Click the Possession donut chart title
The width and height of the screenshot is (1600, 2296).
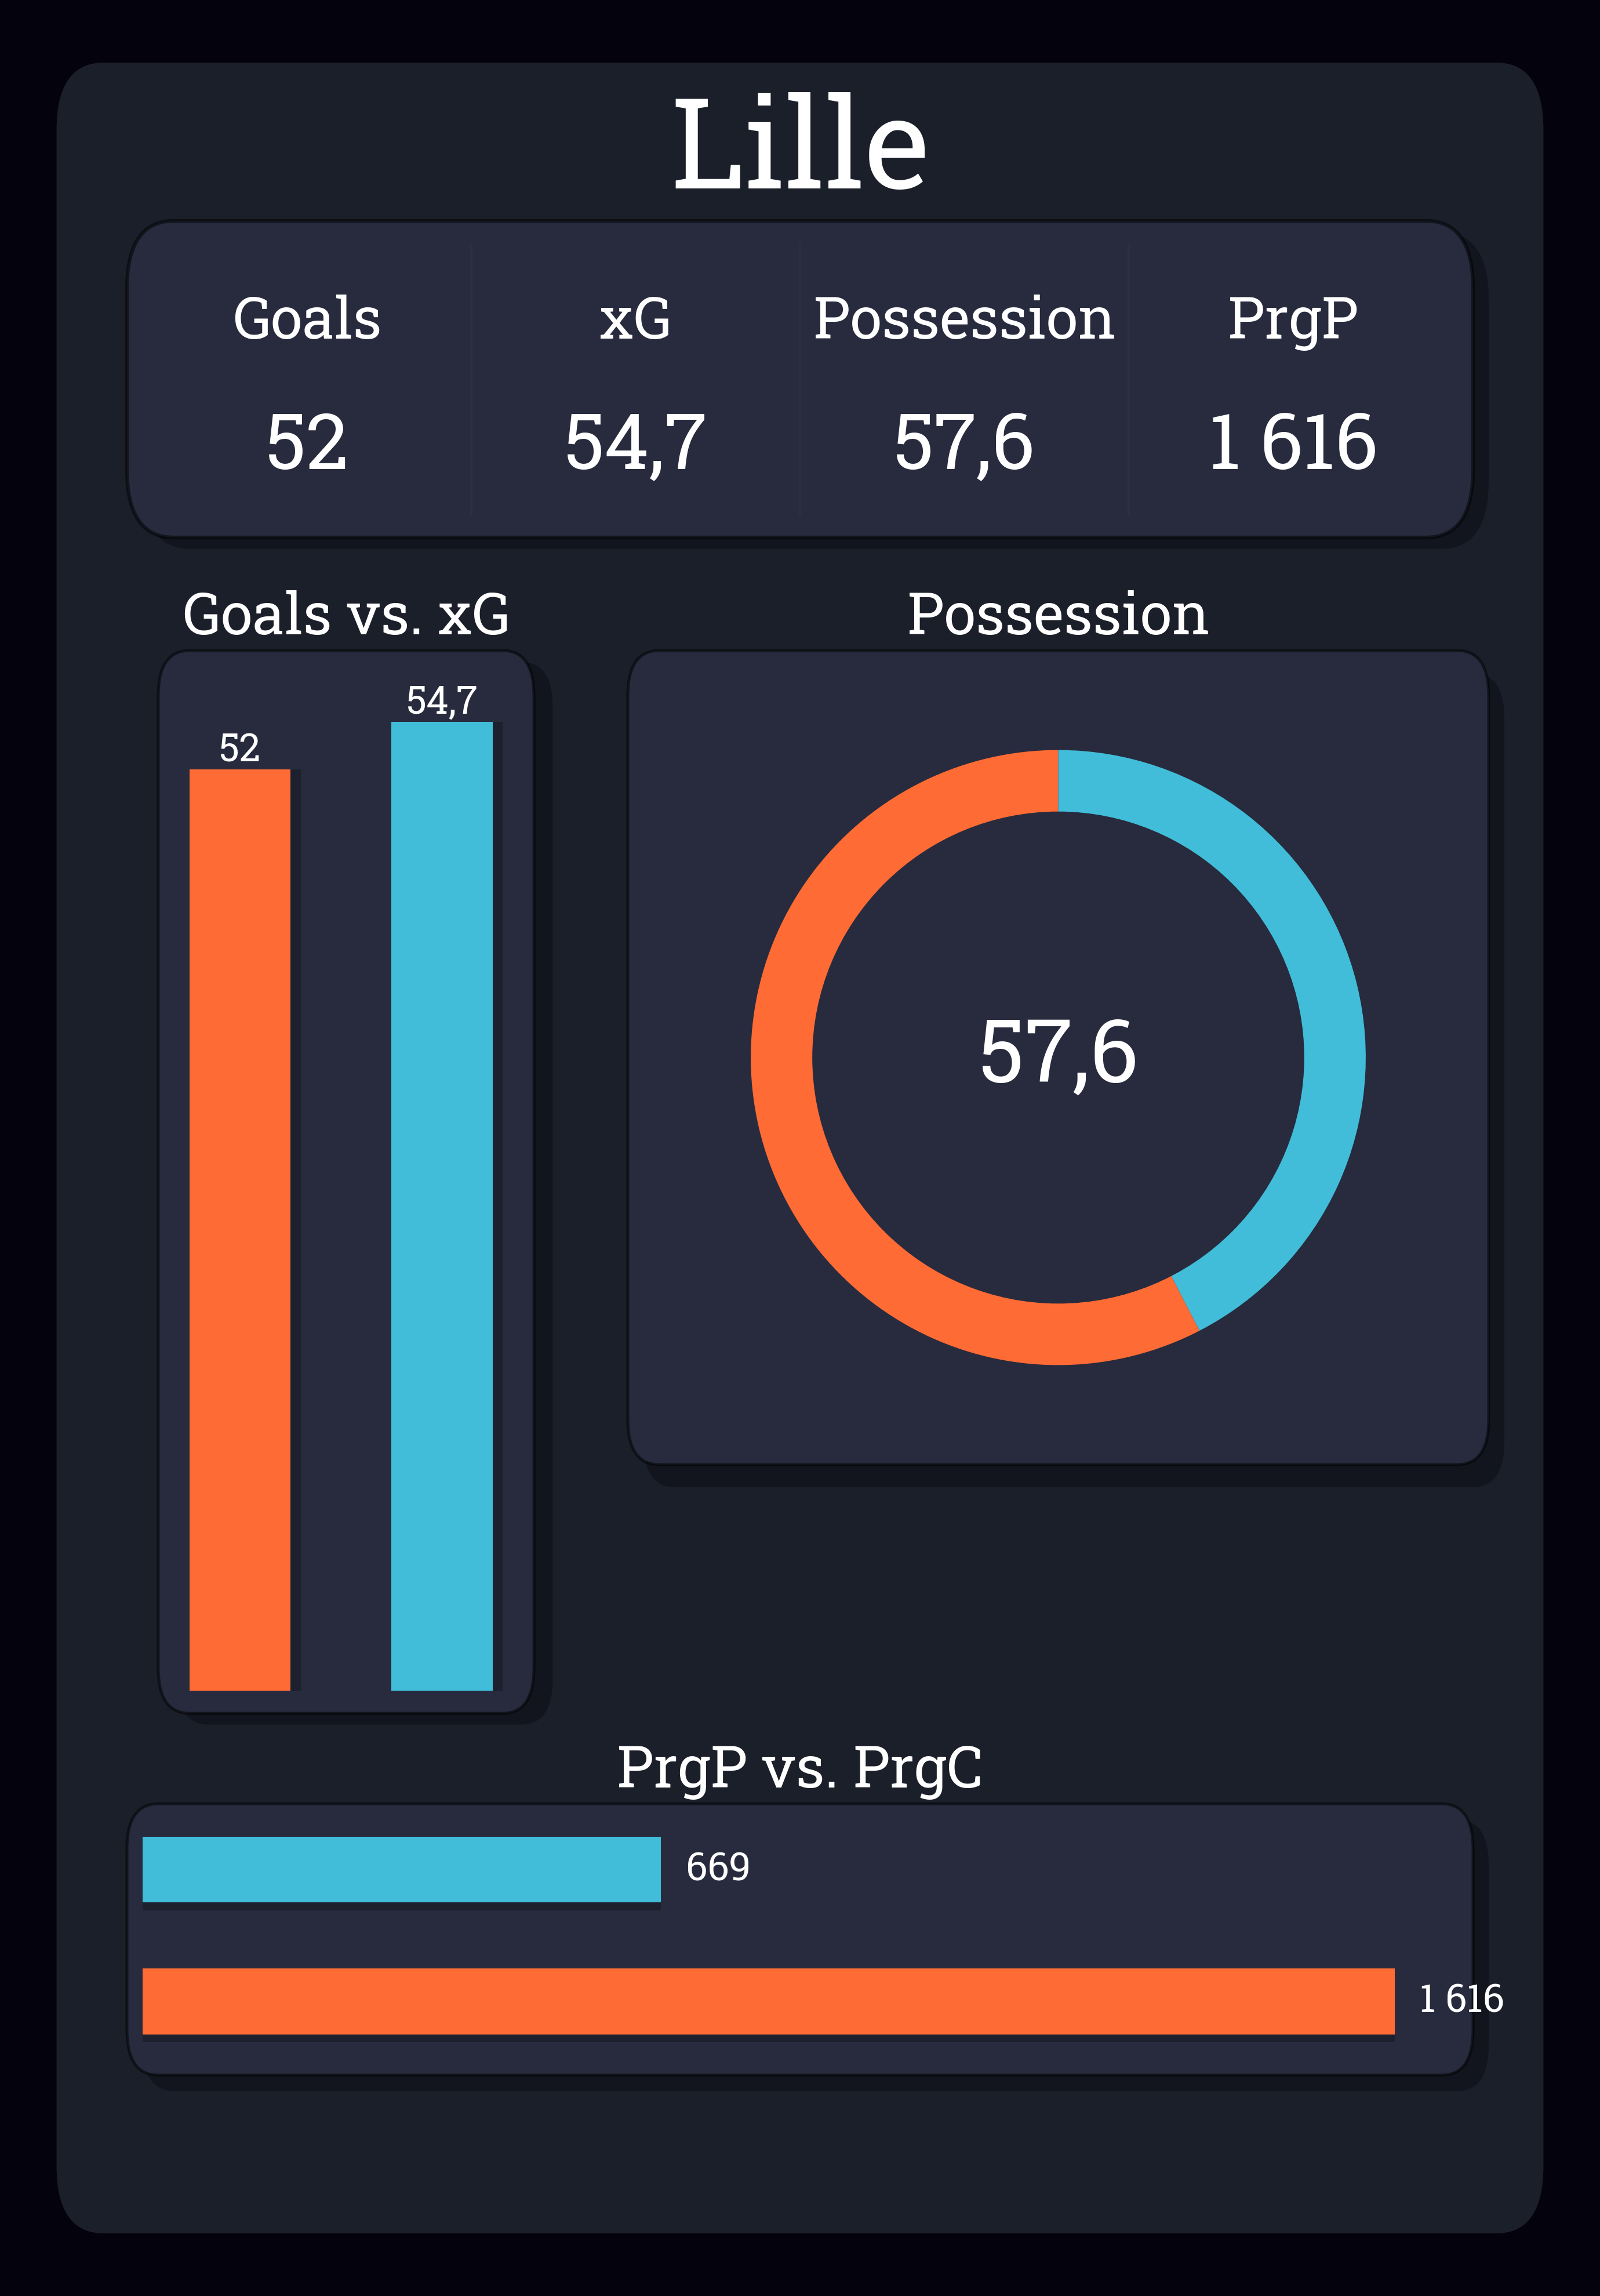(x=1057, y=614)
